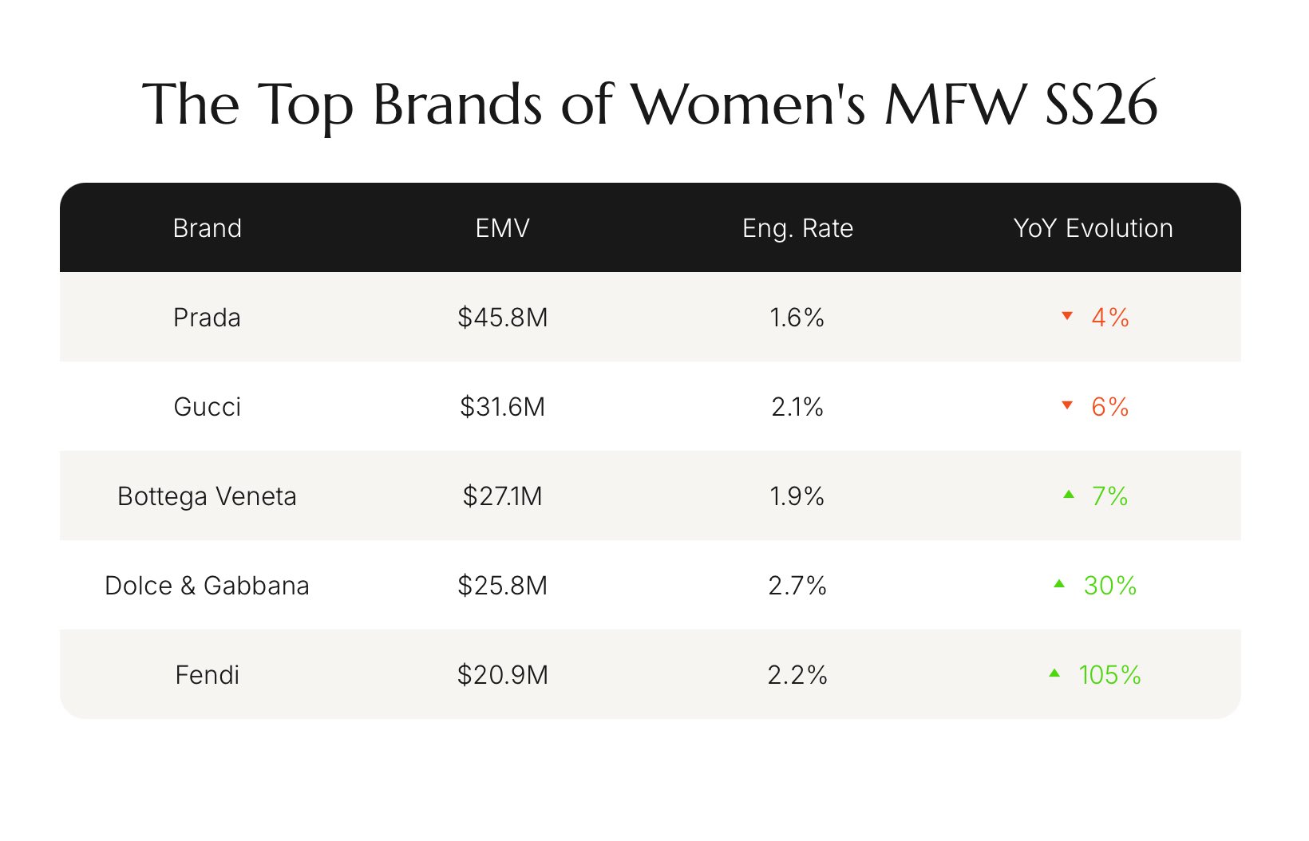Viewport: 1309px width, 841px height.
Task: Click Prada's $45.8M EMV value
Action: (x=503, y=318)
